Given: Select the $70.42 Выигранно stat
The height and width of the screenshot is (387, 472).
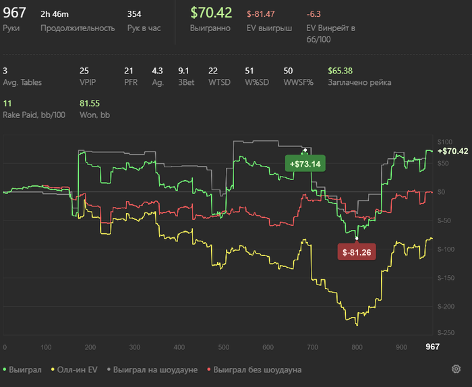Looking at the screenshot, I should 211,19.
